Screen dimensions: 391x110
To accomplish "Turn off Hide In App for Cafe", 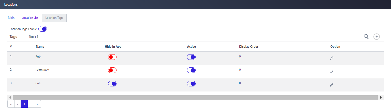I will pos(112,84).
